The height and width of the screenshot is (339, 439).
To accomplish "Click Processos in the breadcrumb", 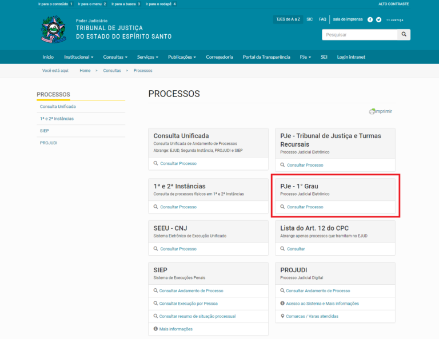I will pyautogui.click(x=143, y=71).
